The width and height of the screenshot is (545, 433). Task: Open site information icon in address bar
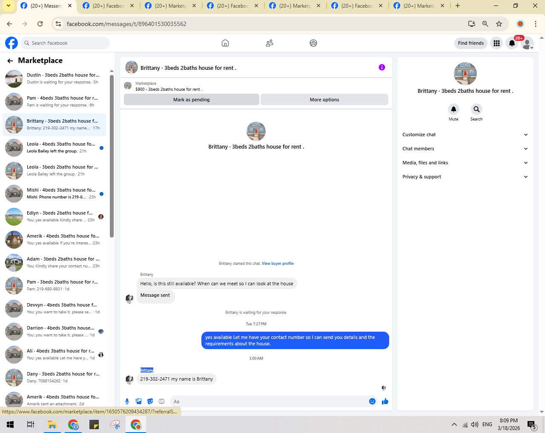click(59, 24)
